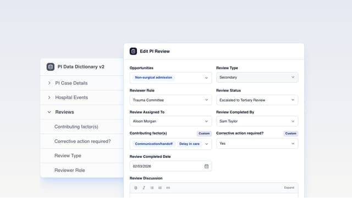Click the PI Data Dictionary v2 title
The width and height of the screenshot is (352, 198).
coord(81,67)
